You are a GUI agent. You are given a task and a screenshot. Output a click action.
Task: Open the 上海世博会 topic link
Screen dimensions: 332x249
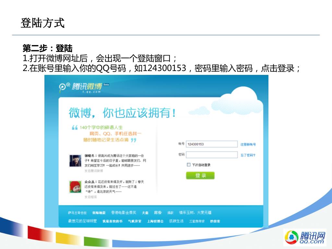point(155,221)
